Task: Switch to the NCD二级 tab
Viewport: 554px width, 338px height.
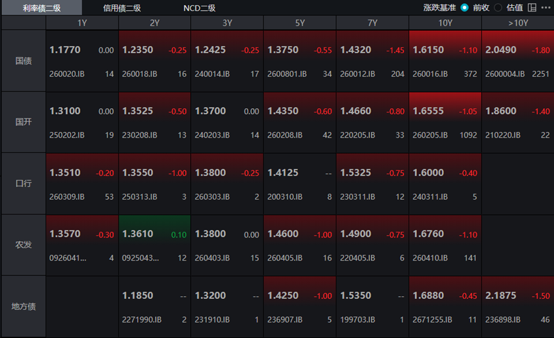Action: coord(199,8)
